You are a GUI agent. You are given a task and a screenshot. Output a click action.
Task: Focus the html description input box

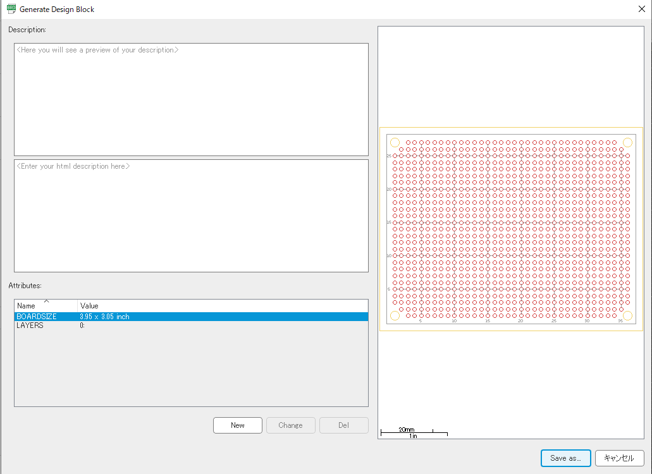[191, 216]
